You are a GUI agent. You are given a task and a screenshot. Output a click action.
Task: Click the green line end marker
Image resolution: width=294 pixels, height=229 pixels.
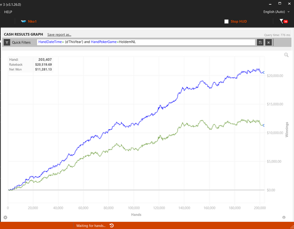tap(264, 125)
